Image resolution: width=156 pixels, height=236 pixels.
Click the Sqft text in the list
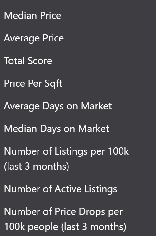coord(53,84)
